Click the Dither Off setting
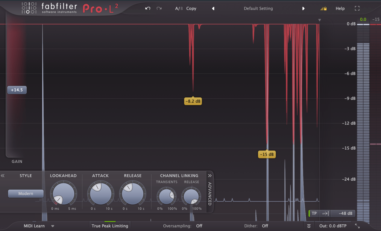This screenshot has width=381, height=231. [x=265, y=226]
